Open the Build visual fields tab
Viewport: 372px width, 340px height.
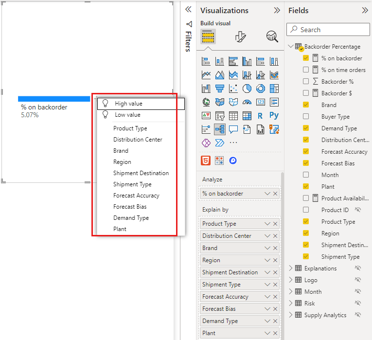point(208,37)
